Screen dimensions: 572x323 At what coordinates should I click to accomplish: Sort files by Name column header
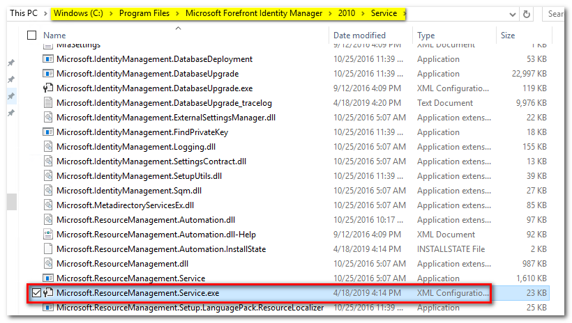tap(54, 36)
